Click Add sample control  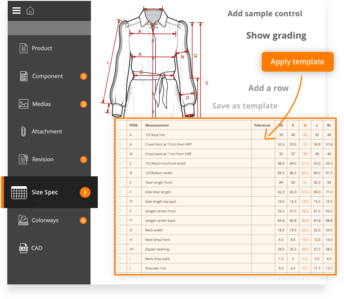[x=265, y=14]
